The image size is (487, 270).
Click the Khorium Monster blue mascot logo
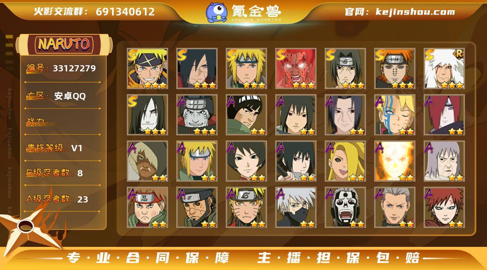tap(216, 12)
